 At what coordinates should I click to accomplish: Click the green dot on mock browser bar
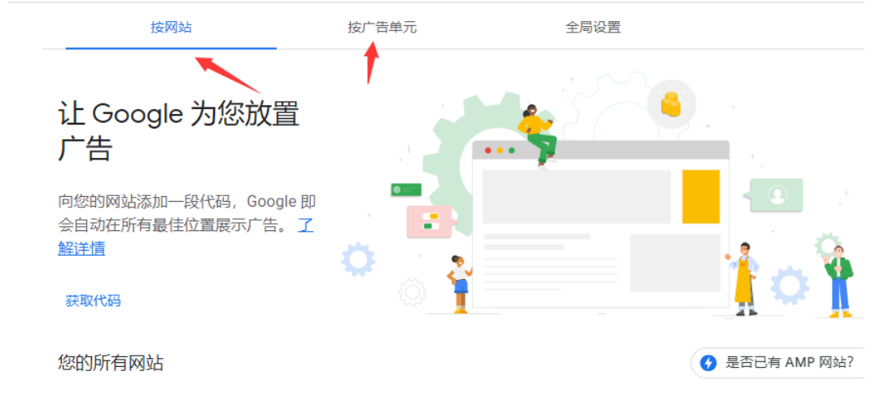[511, 150]
